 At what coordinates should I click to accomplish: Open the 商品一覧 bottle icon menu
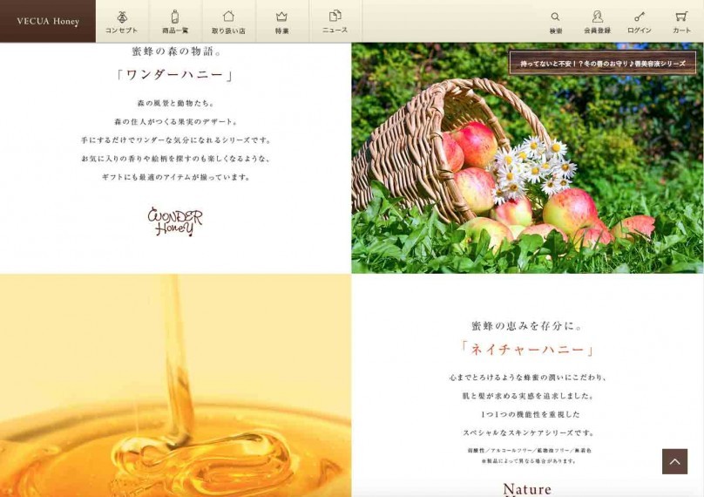[x=175, y=22]
